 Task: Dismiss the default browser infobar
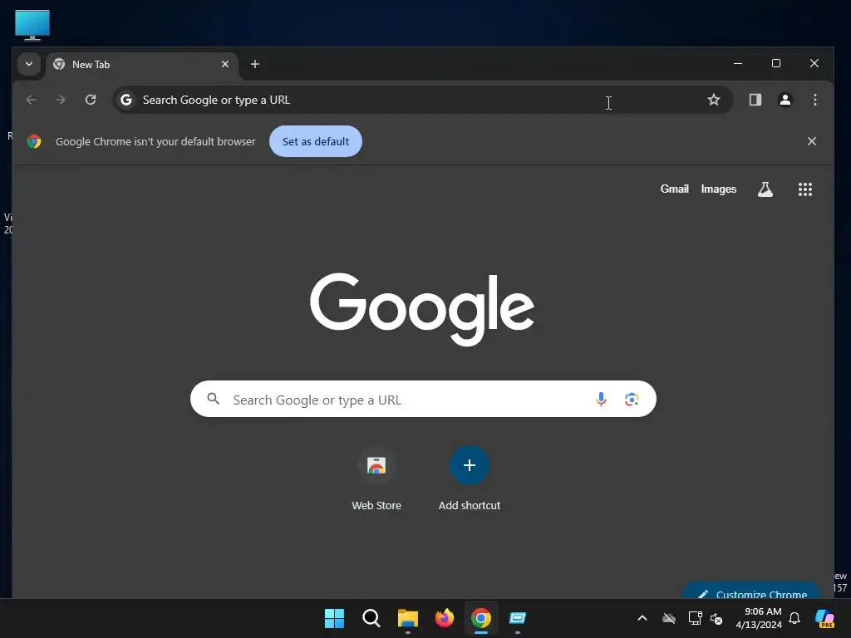811,141
